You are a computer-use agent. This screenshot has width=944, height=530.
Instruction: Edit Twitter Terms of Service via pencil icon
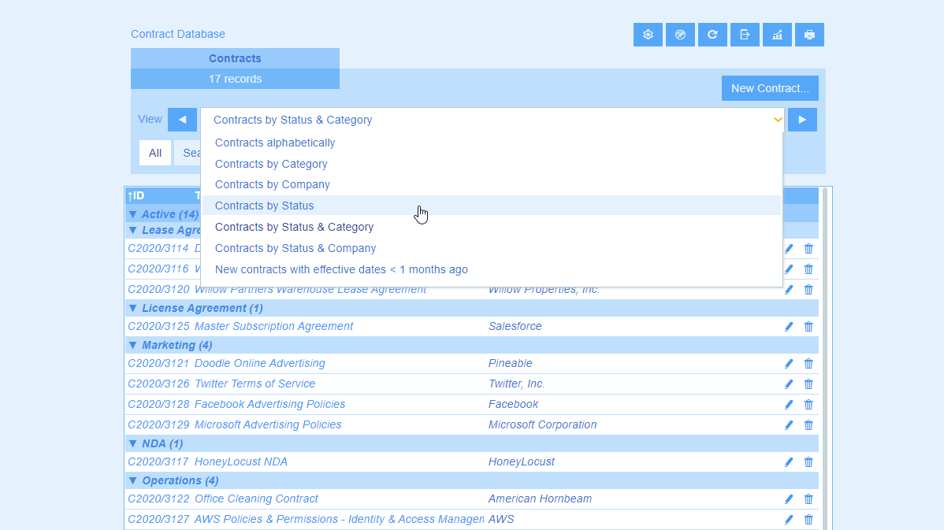click(789, 384)
